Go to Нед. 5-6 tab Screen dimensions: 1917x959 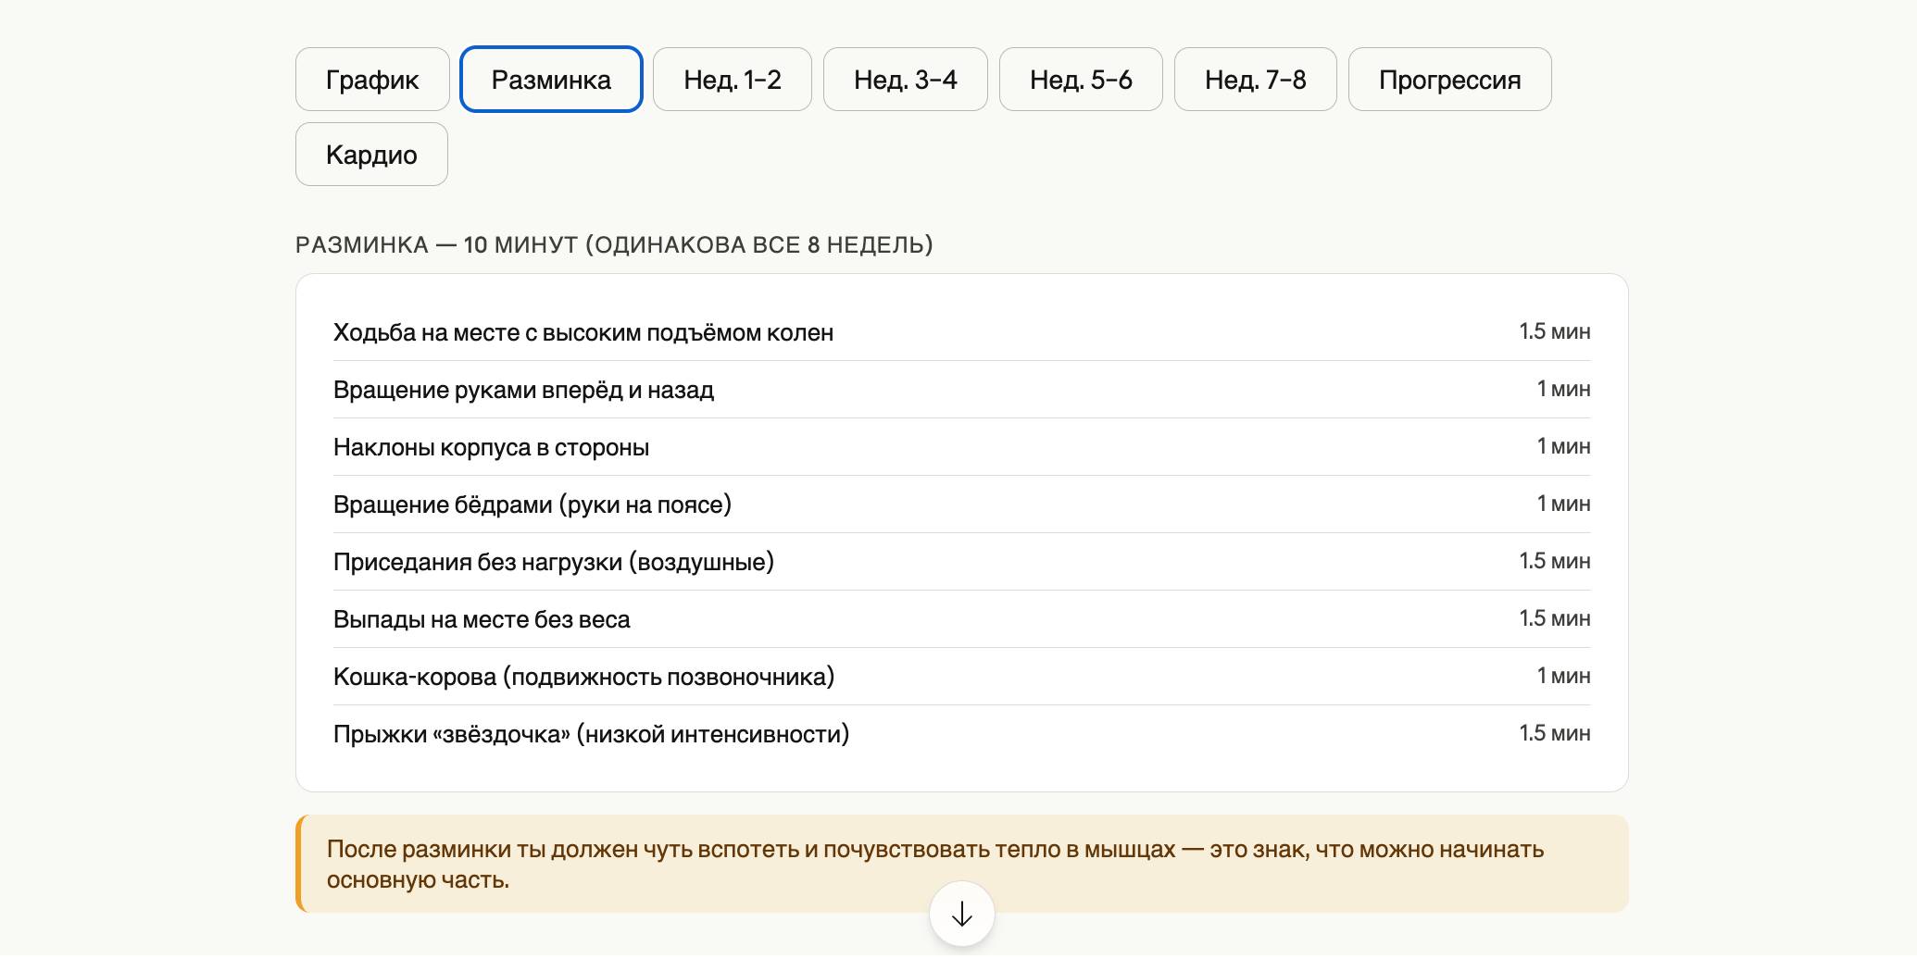pyautogui.click(x=1080, y=80)
